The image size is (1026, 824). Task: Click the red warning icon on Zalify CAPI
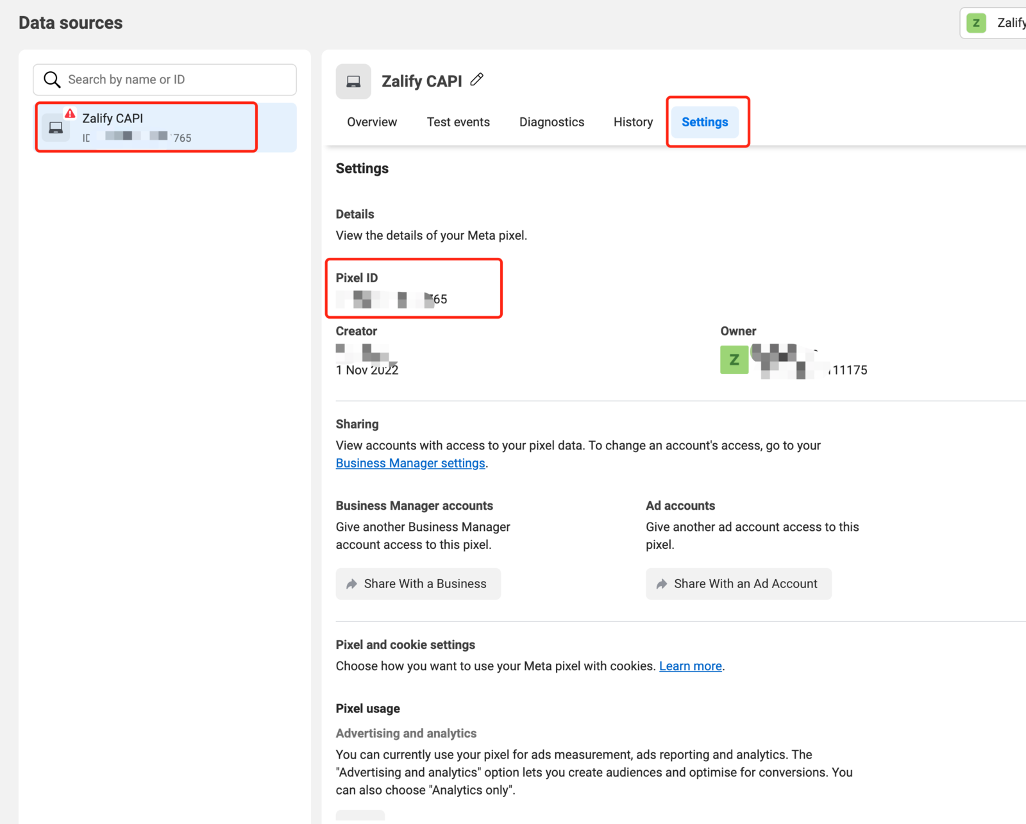coord(70,114)
